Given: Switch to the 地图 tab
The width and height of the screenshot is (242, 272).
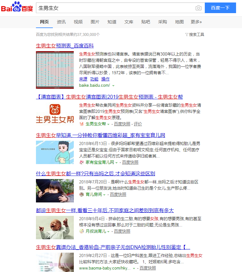Looking at the screenshot, I should click(179, 22).
